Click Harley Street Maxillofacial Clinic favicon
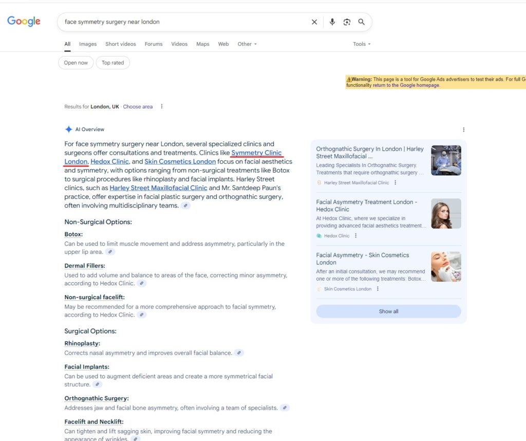The width and height of the screenshot is (526, 441). 319,183
